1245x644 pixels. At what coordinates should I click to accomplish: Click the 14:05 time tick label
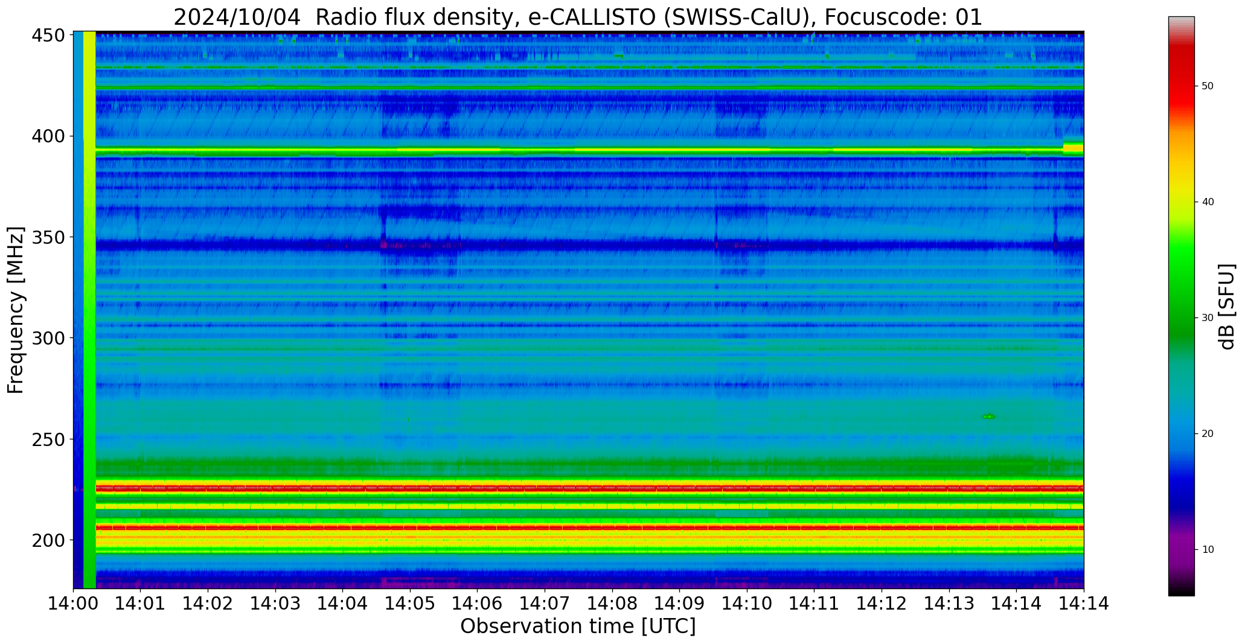(410, 603)
